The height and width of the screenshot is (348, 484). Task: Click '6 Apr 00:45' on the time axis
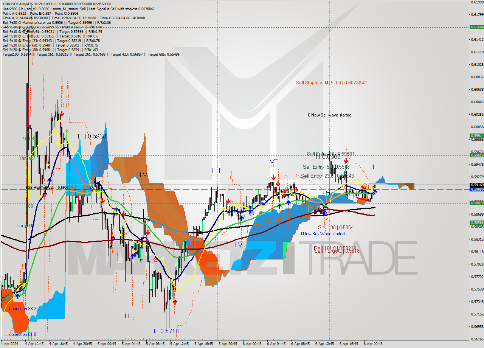click(252, 344)
